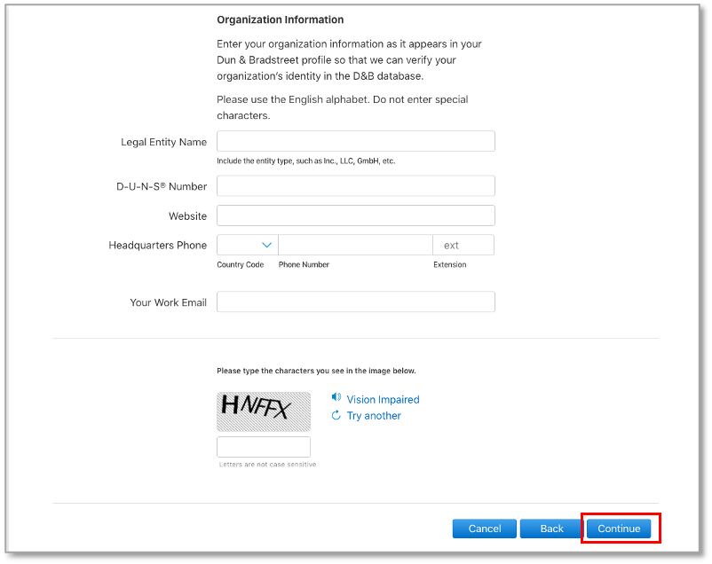712x564 pixels.
Task: Click the Phone Number input box
Action: 355,245
